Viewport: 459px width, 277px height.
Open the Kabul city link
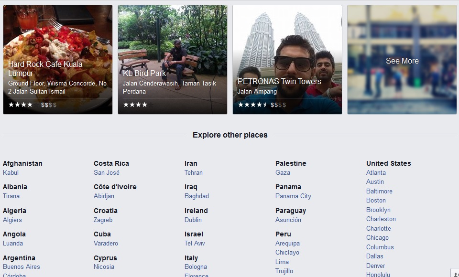click(11, 172)
